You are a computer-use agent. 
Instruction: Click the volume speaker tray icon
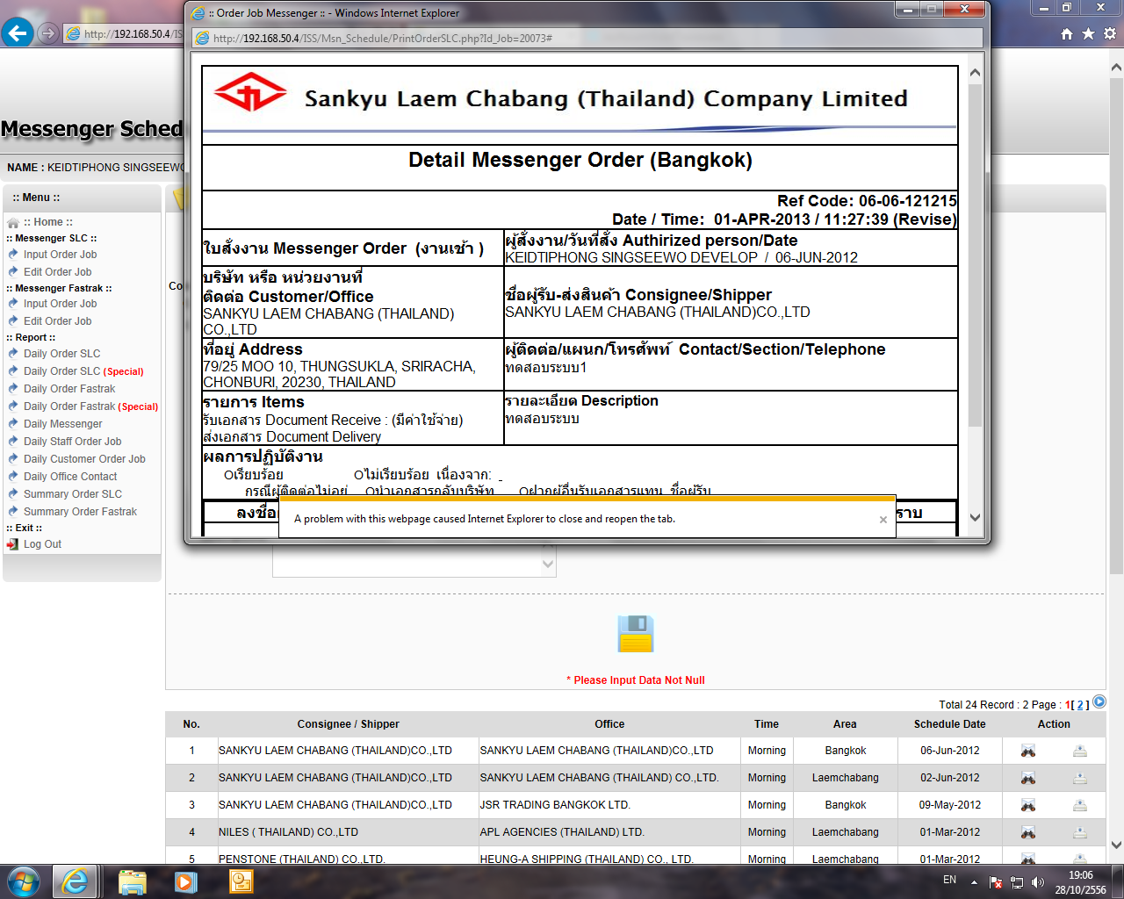pos(1038,882)
